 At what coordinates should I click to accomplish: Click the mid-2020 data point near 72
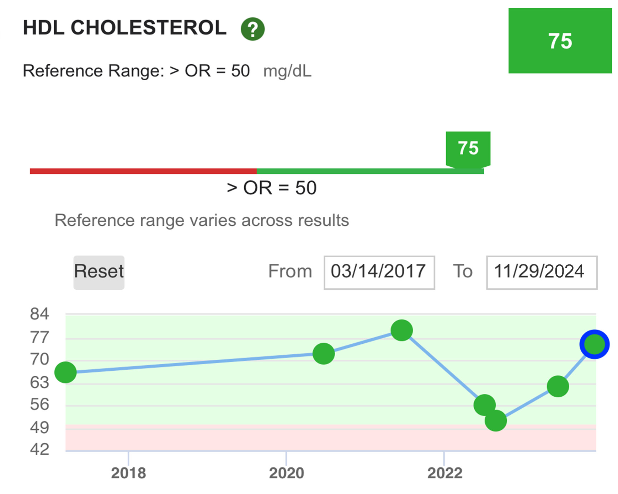click(x=324, y=354)
